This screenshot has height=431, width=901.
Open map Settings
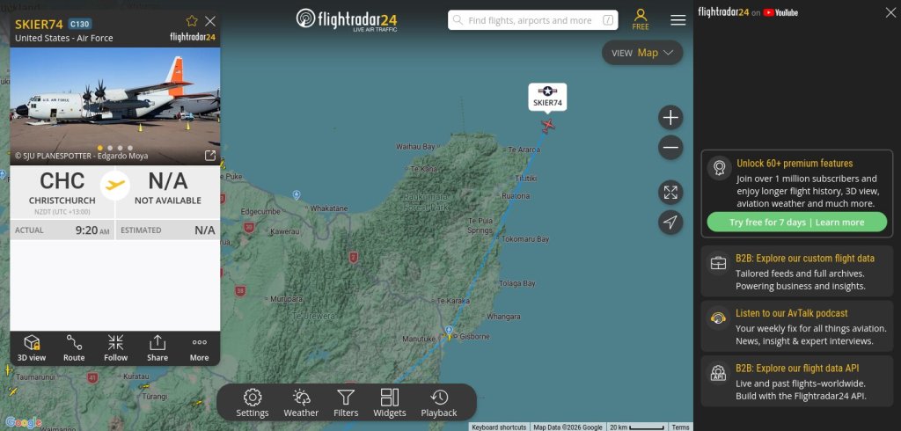point(253,403)
